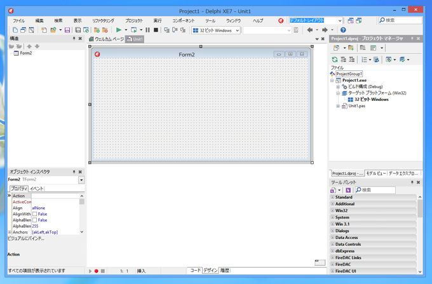The height and width of the screenshot is (284, 432).
Task: Click the Object Inspector scrollbar down arrow
Action: (x=82, y=232)
